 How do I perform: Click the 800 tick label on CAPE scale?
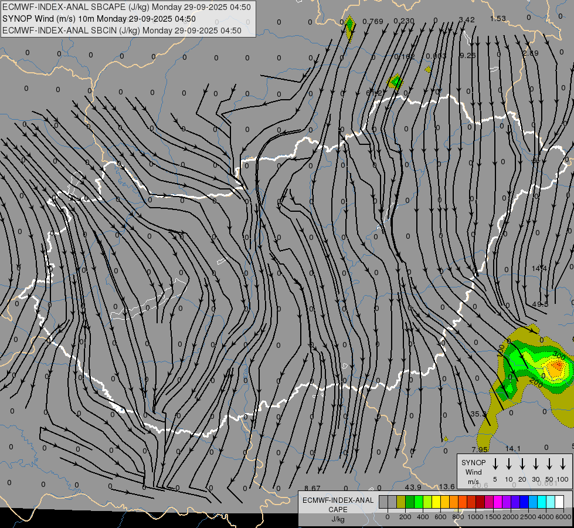click(458, 517)
